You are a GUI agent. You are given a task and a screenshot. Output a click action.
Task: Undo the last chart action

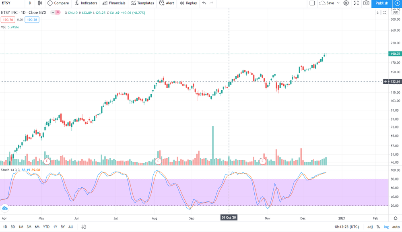pos(204,3)
